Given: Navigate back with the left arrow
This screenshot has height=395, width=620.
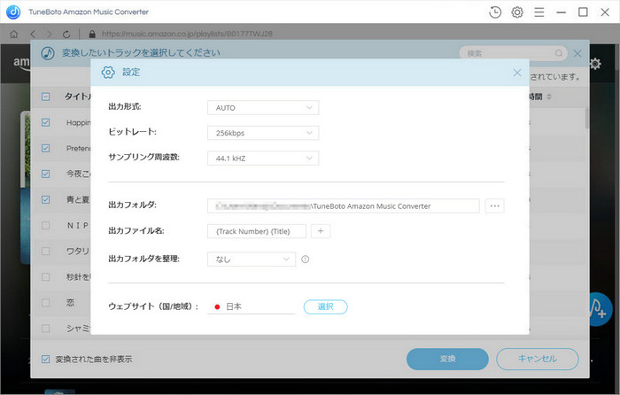Looking at the screenshot, I should (33, 35).
